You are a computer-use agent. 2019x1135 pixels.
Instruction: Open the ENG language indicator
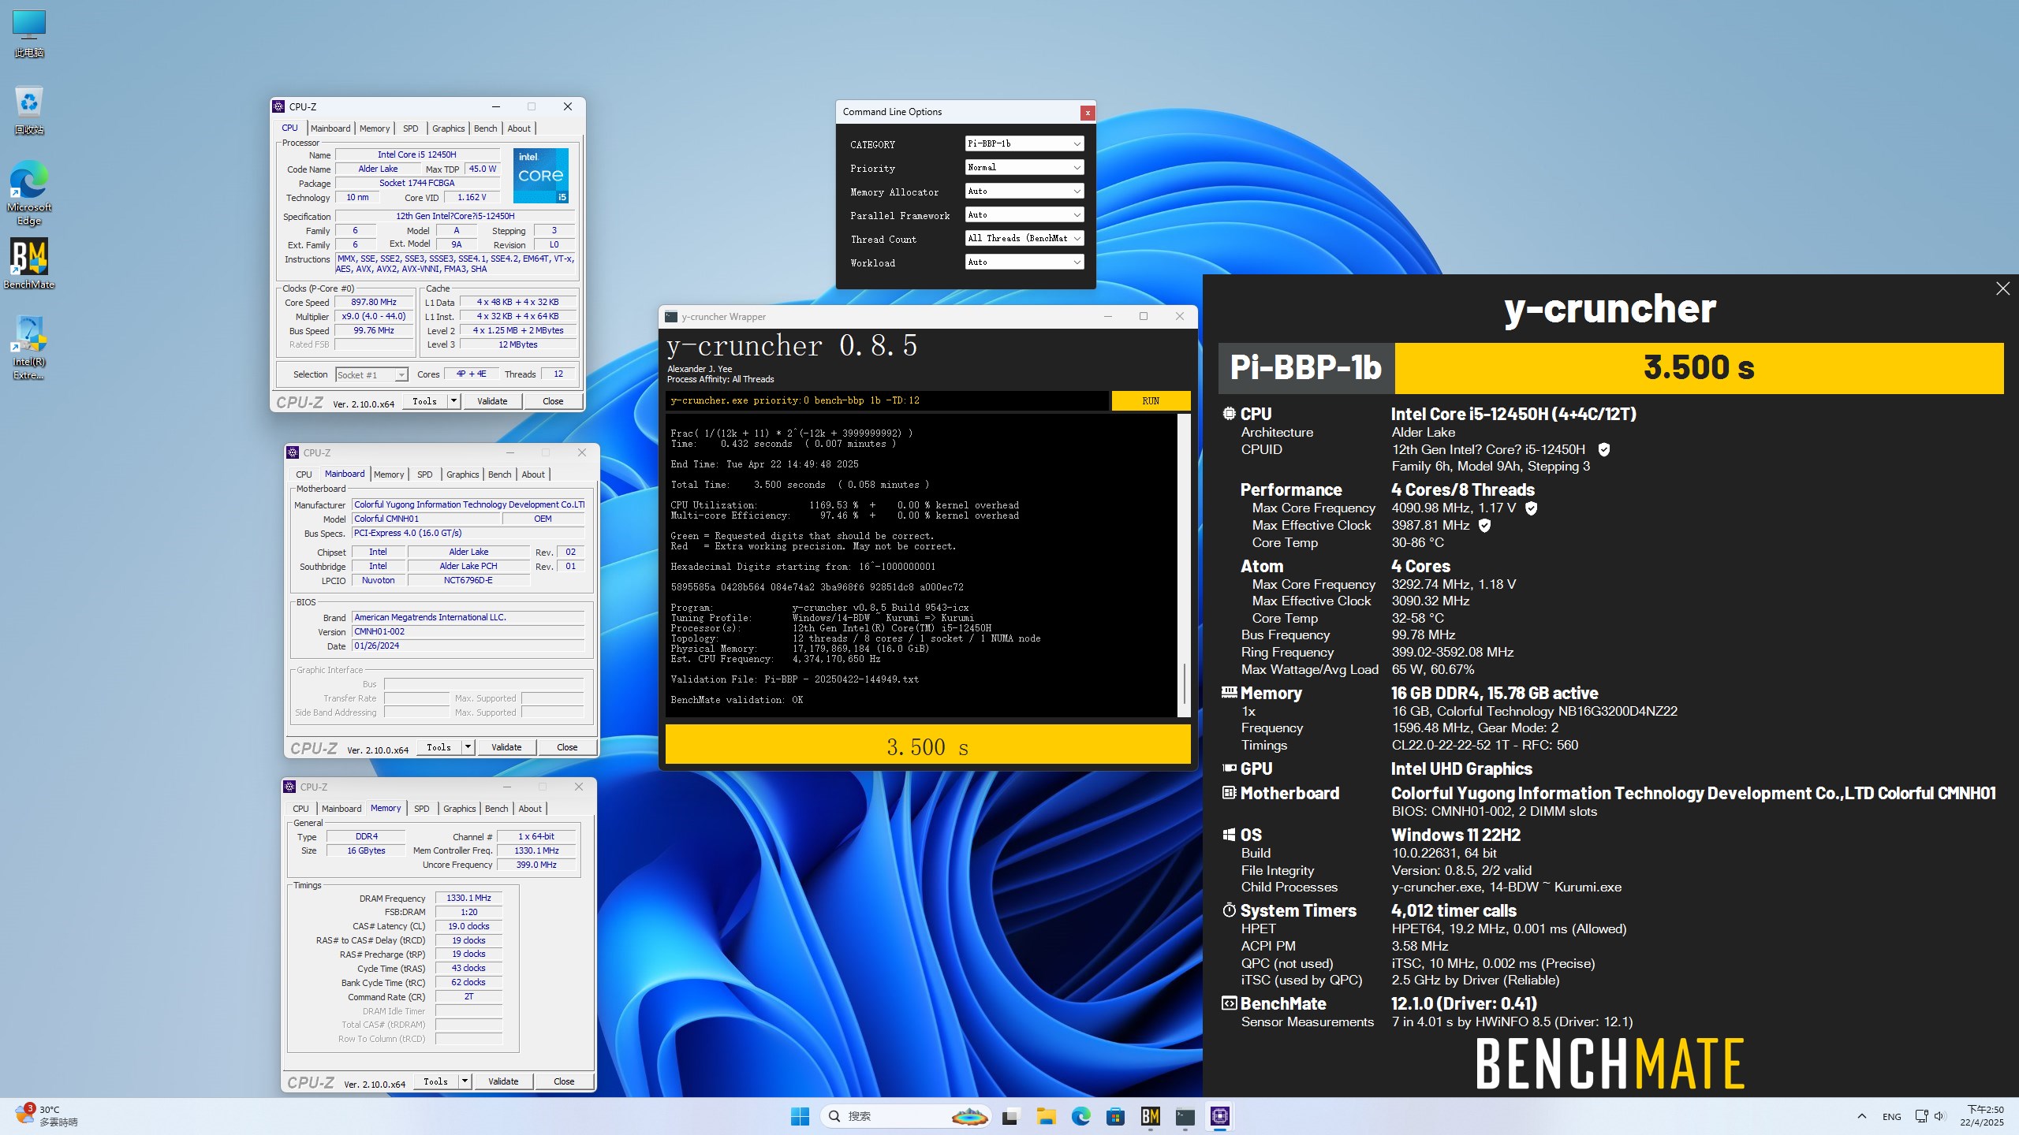point(1891,1117)
